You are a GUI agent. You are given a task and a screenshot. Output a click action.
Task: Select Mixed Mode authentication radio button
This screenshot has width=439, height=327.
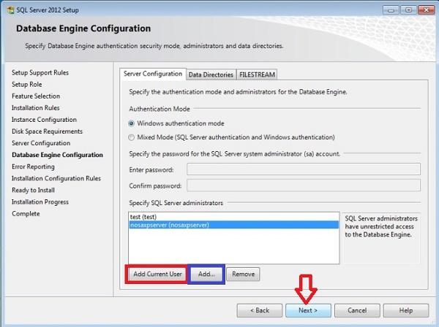tap(131, 136)
